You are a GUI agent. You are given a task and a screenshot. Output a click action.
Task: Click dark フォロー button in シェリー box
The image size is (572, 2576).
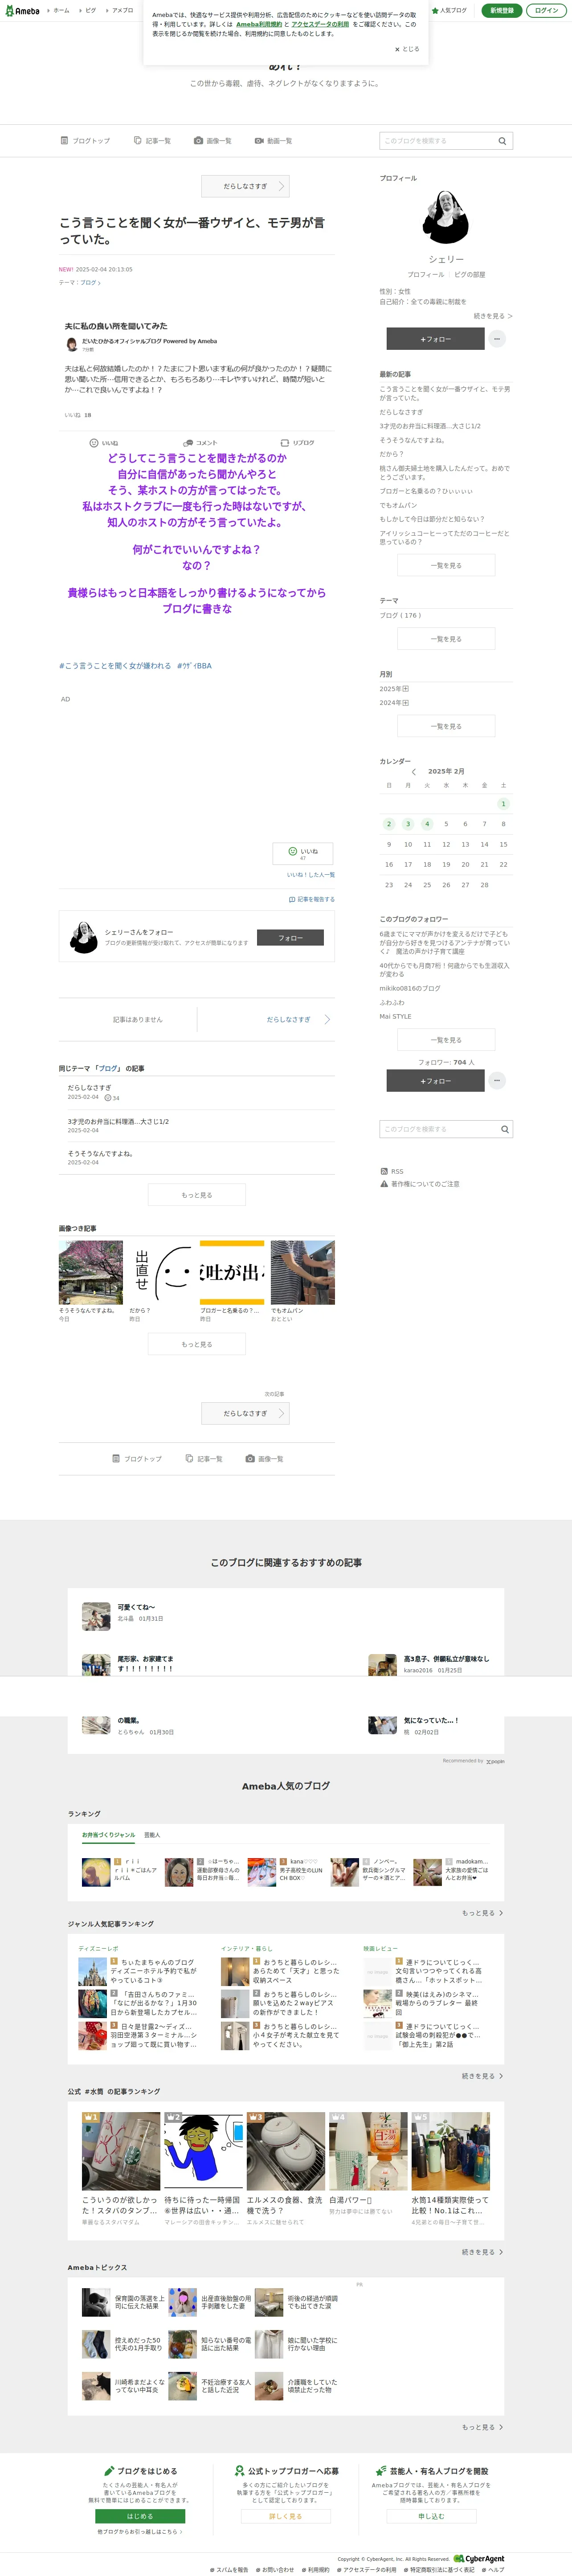pyautogui.click(x=290, y=938)
